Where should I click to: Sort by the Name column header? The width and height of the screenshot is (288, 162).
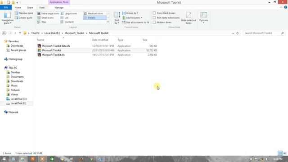[x=40, y=40]
